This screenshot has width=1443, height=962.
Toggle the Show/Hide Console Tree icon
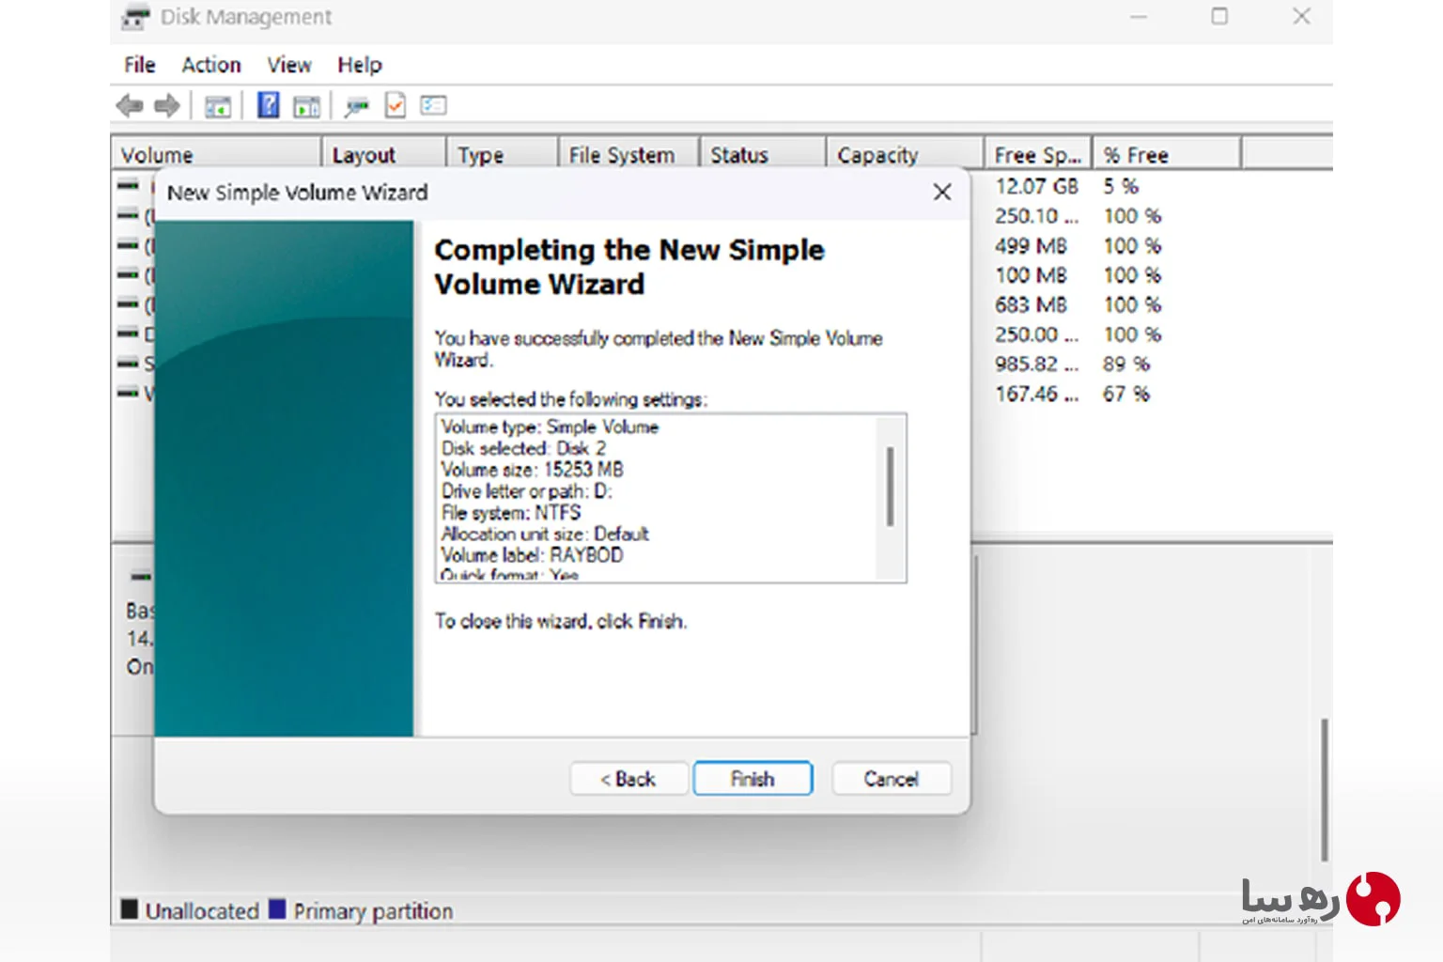point(218,106)
